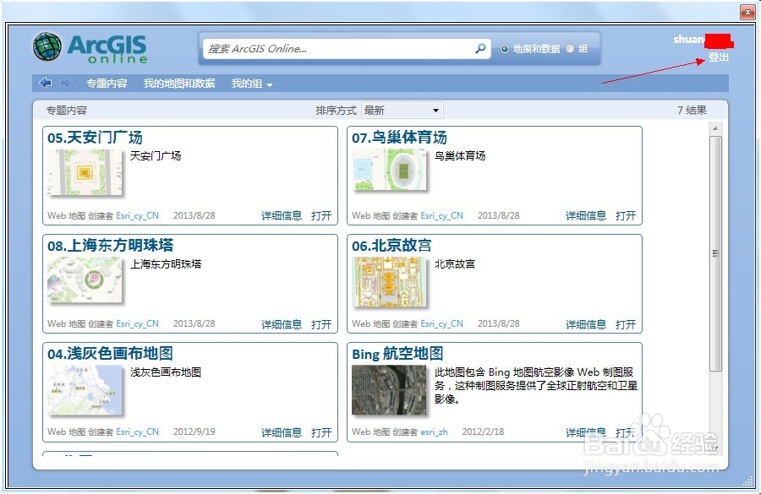Open 我的地图和数据 menu item
This screenshot has width=761, height=494.
(179, 84)
